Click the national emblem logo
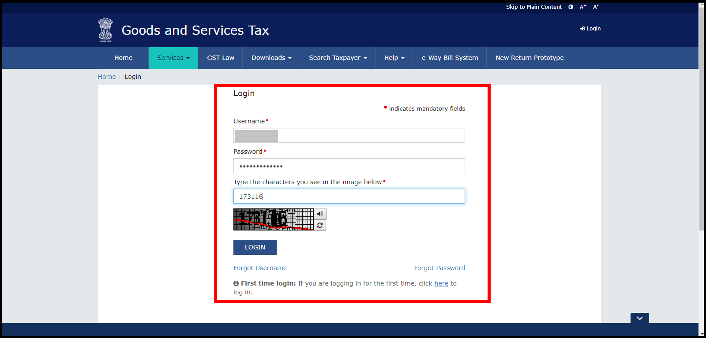Image resolution: width=706 pixels, height=338 pixels. point(105,30)
